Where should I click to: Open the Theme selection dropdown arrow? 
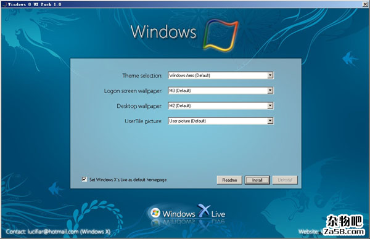pyautogui.click(x=270, y=75)
